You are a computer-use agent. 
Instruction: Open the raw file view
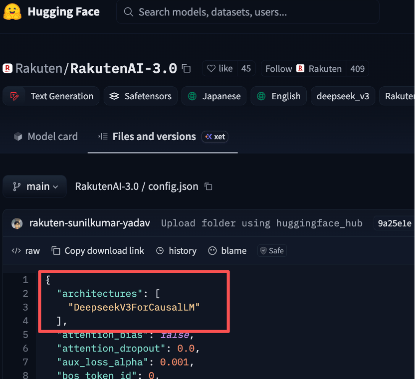coord(26,251)
